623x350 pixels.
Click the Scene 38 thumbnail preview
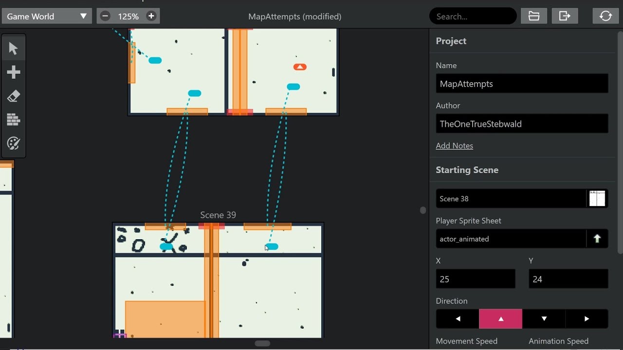tap(597, 199)
